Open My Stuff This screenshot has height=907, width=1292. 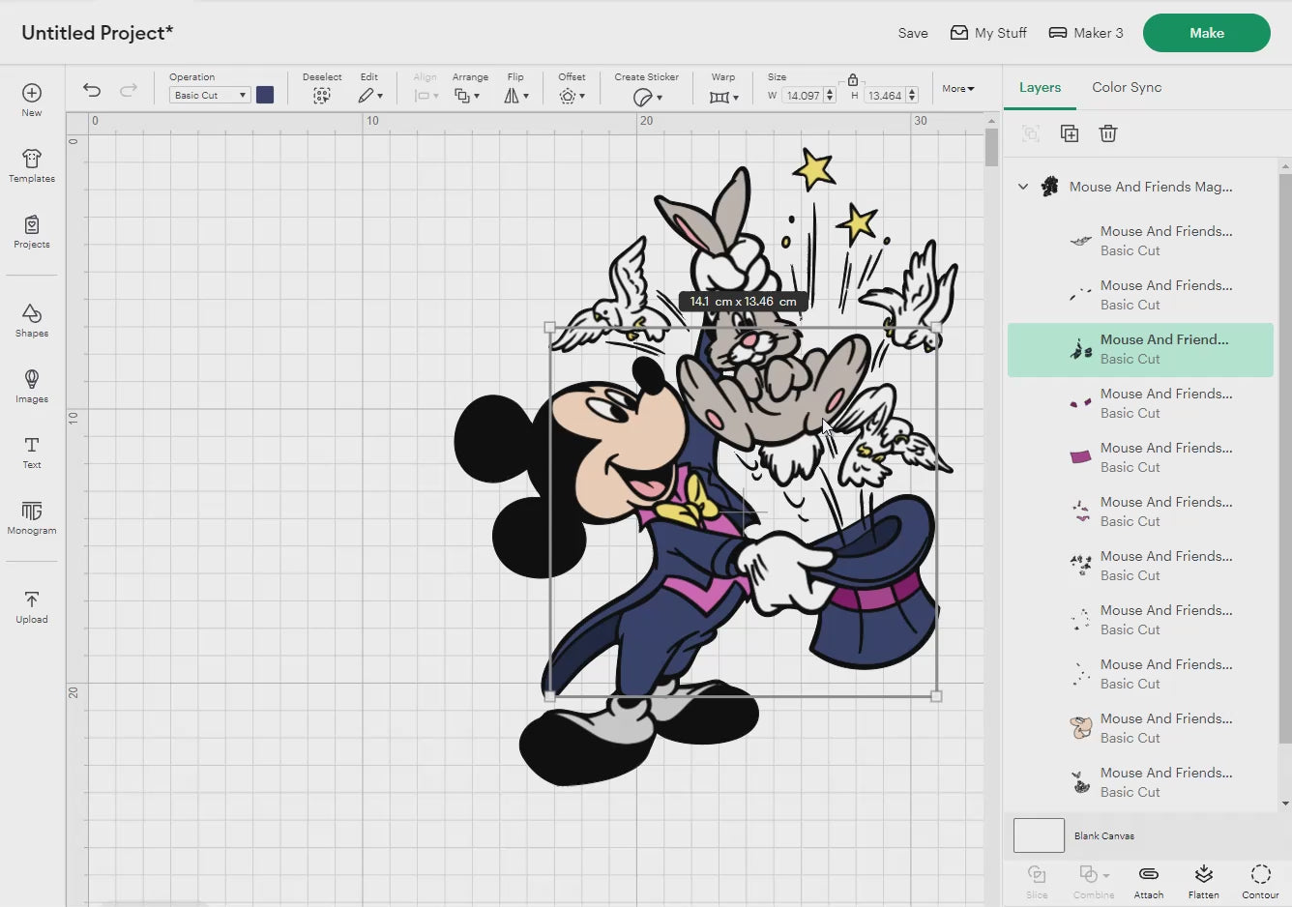(988, 33)
